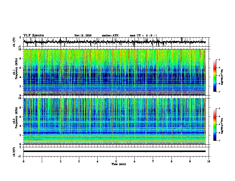This screenshot has height=181, width=235.
Task: Click the ch.2 spectrogram color bar
Action: (x=215, y=125)
